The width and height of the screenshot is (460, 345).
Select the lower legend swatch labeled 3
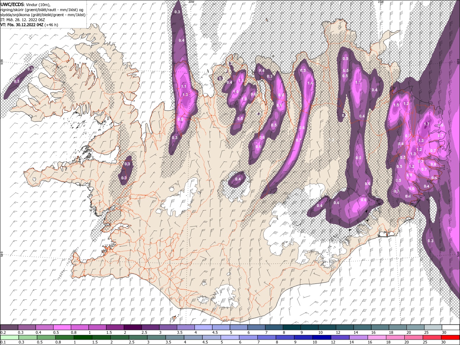pos(156,337)
